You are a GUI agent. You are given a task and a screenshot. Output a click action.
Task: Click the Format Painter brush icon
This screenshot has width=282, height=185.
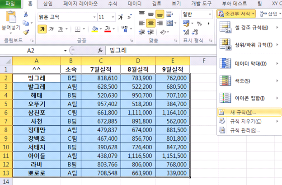coord(26,32)
